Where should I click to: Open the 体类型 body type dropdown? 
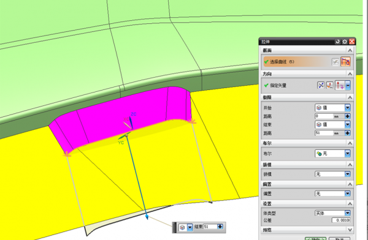[x=332, y=213]
